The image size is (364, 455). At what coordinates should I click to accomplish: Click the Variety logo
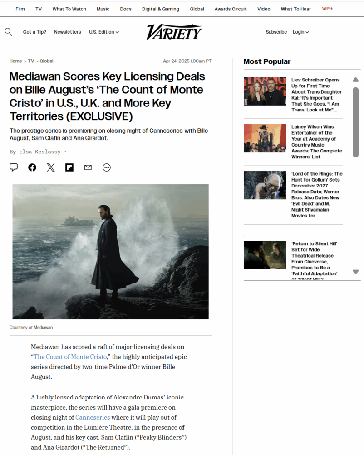click(174, 32)
